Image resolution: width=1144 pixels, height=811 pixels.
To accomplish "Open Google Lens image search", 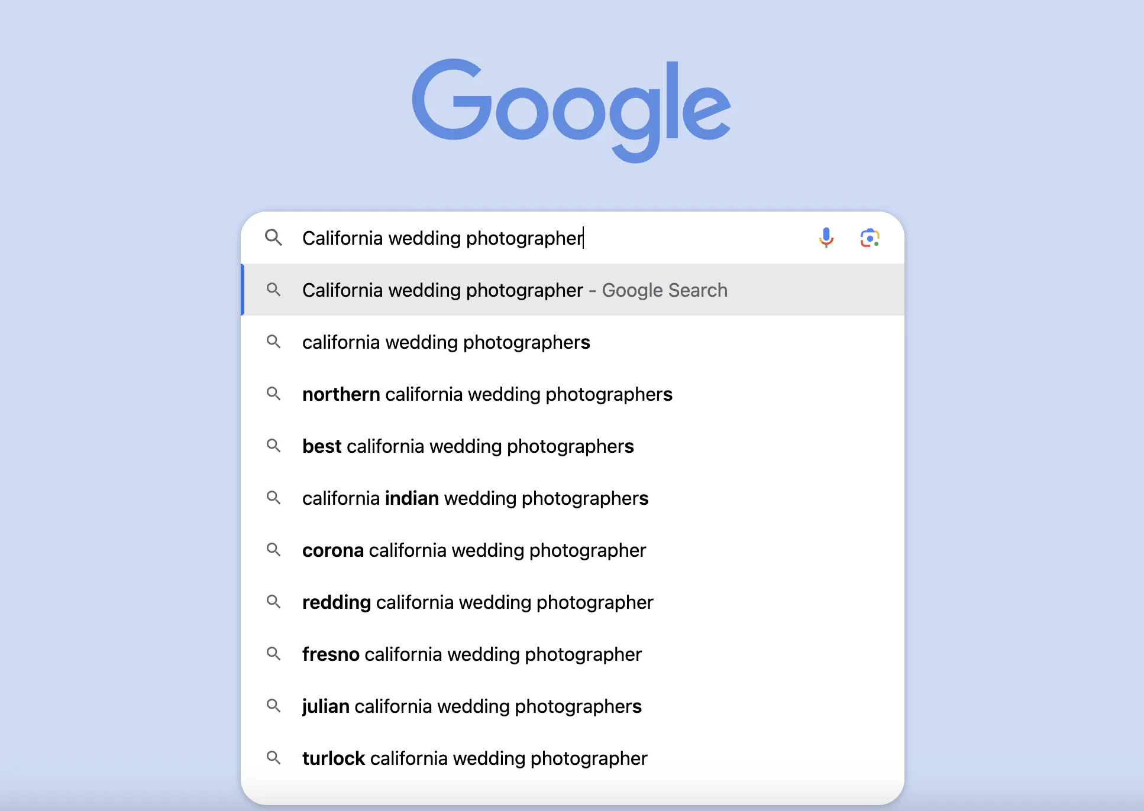I will pyautogui.click(x=870, y=238).
